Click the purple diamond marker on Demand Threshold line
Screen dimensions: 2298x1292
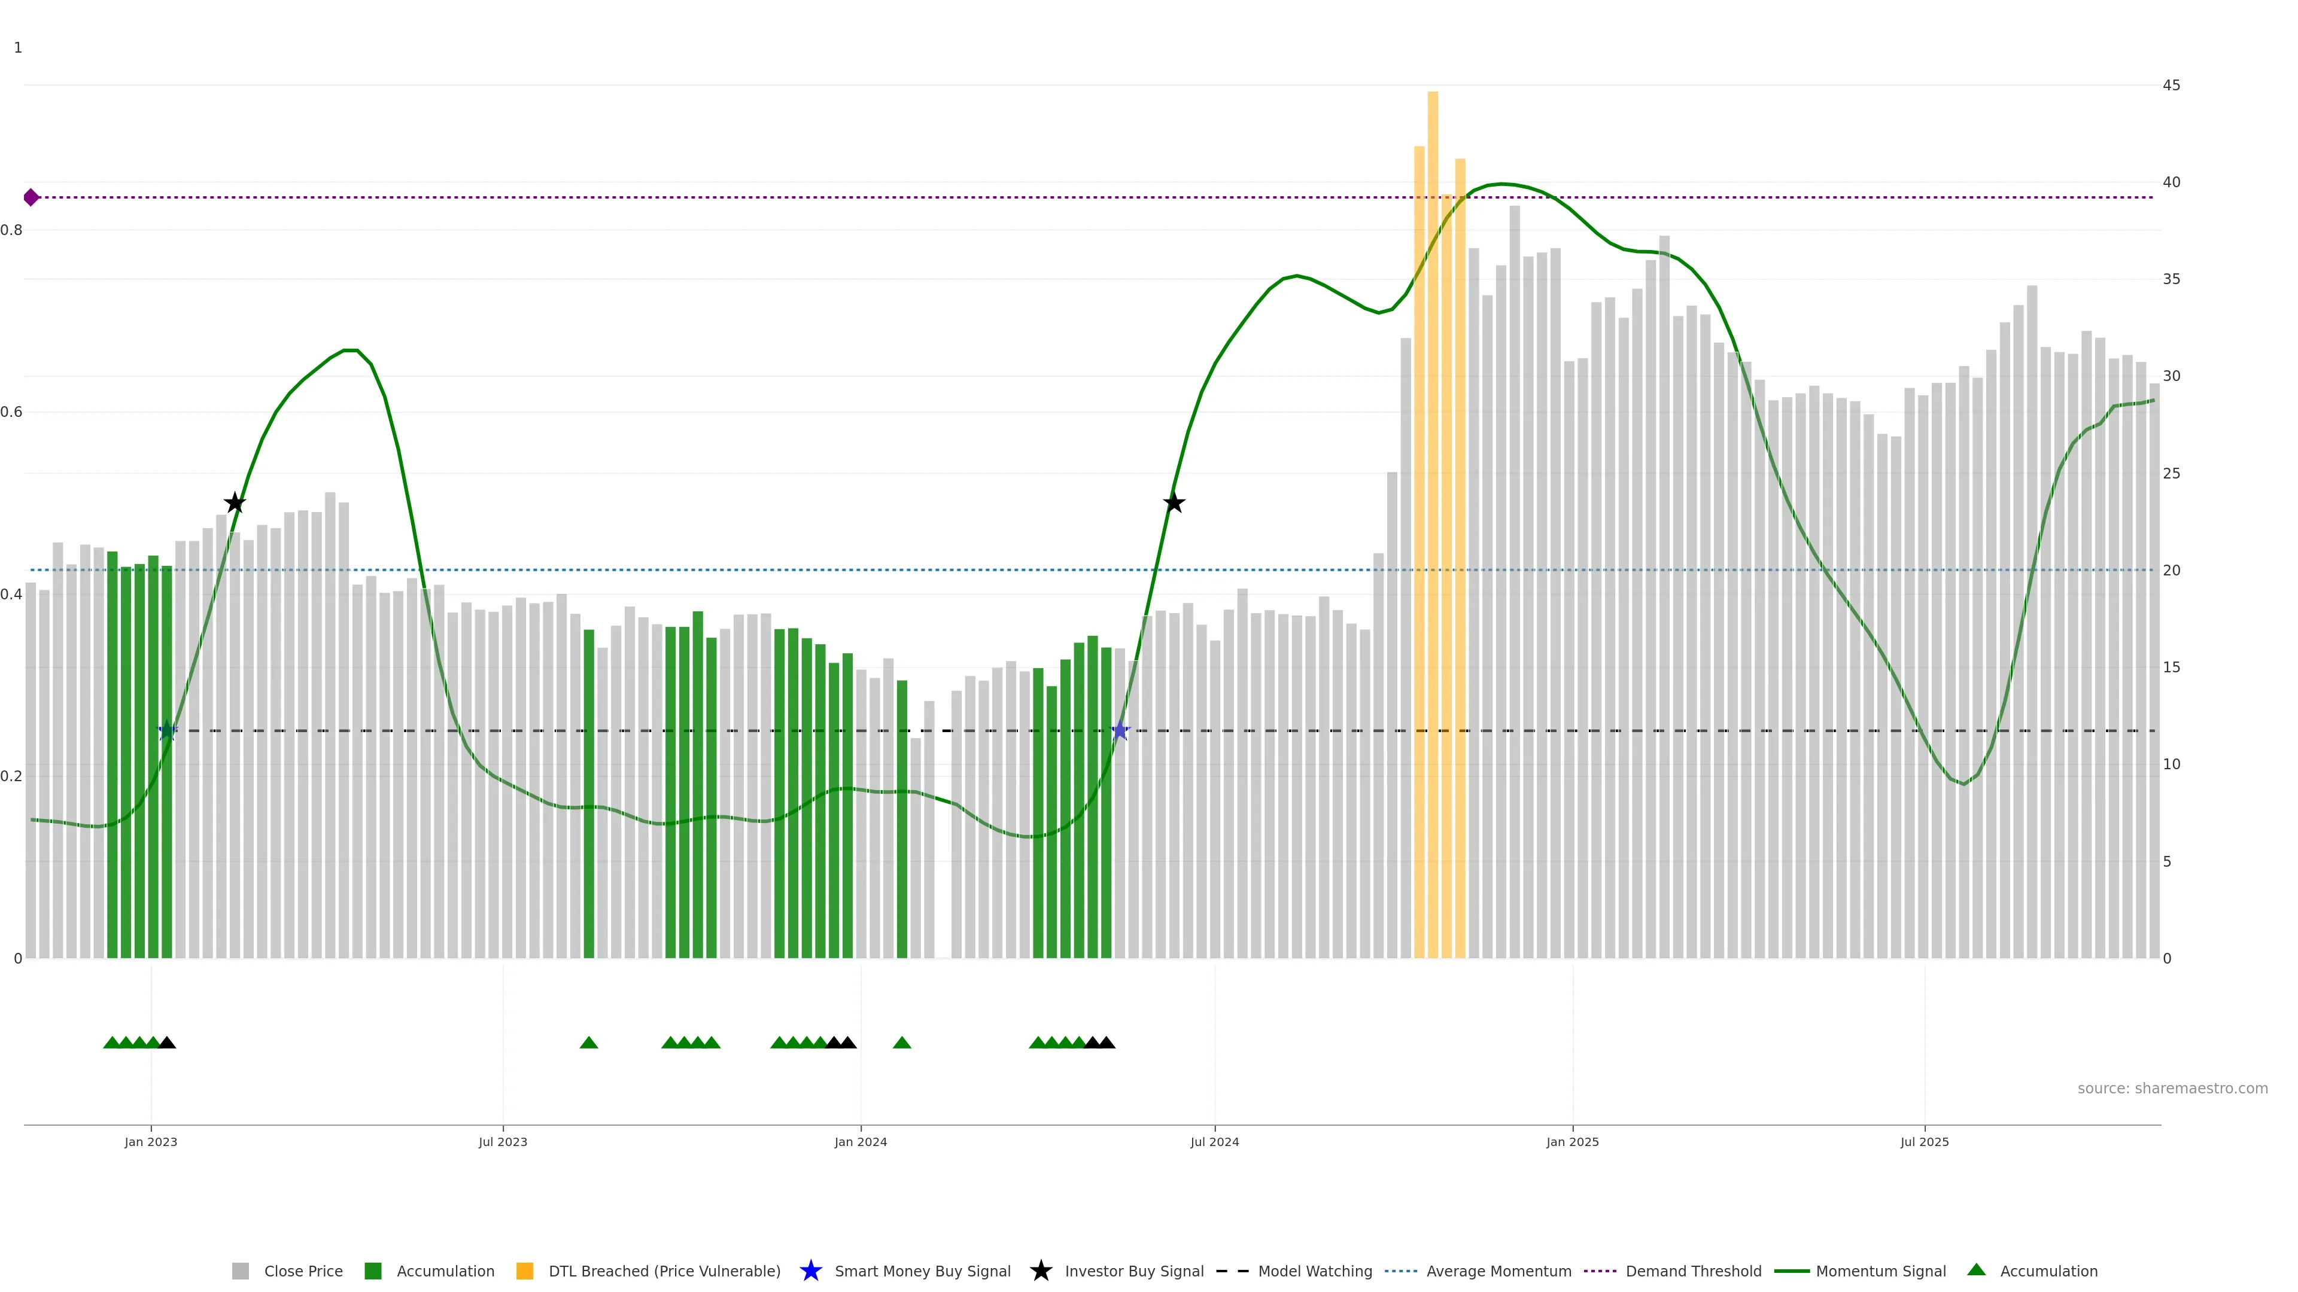pos(31,197)
